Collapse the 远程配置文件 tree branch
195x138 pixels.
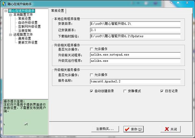coord(11,34)
